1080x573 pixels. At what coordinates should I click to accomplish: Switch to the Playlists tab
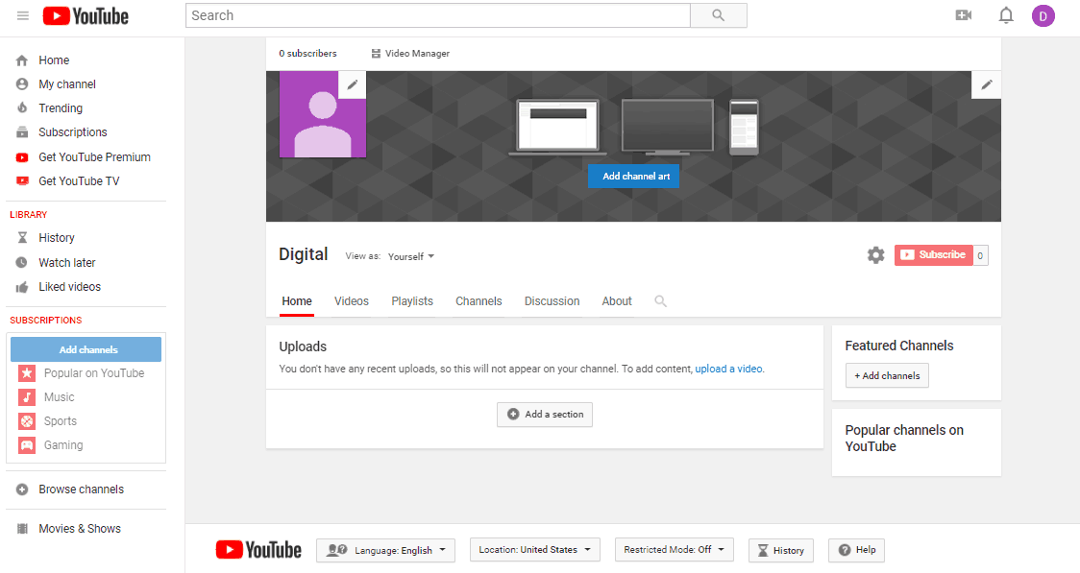[x=412, y=301]
